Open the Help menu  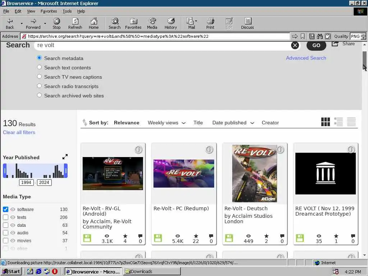(x=81, y=11)
